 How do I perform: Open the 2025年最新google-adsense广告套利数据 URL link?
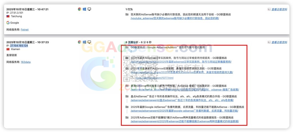pos(184,111)
